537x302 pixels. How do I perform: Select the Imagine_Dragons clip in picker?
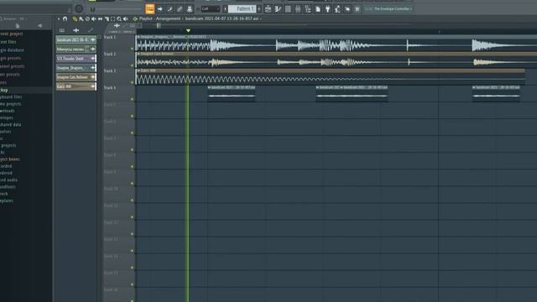pos(76,68)
